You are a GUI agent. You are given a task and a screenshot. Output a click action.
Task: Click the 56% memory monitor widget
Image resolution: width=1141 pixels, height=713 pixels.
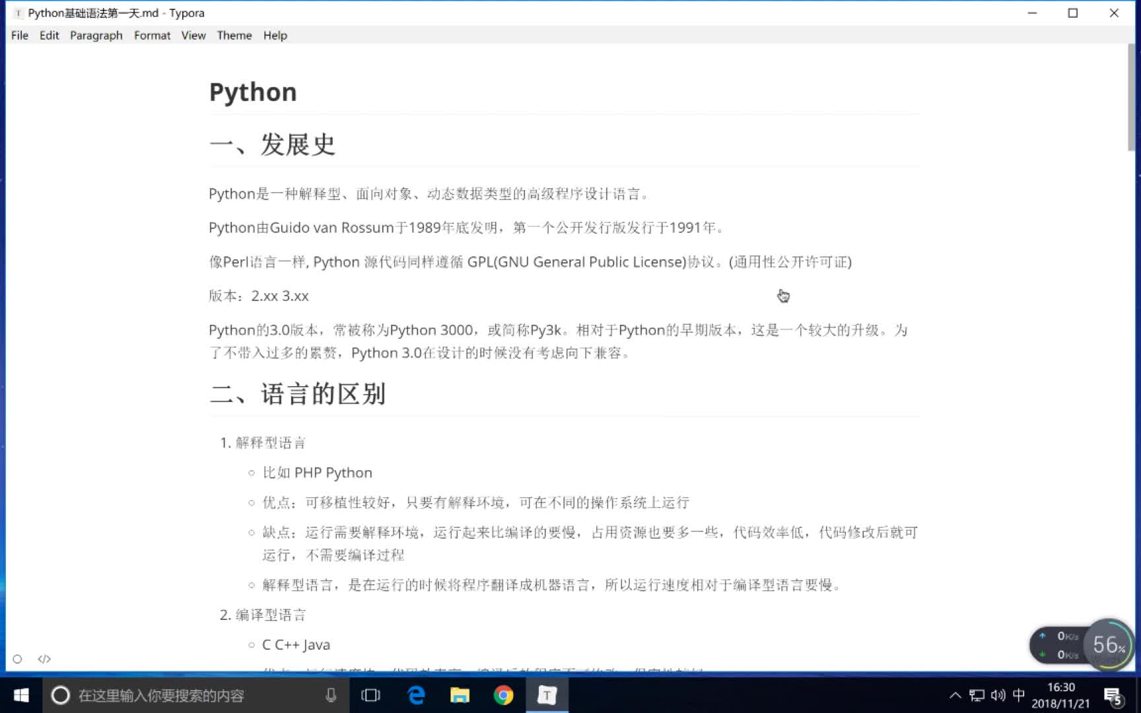1108,644
